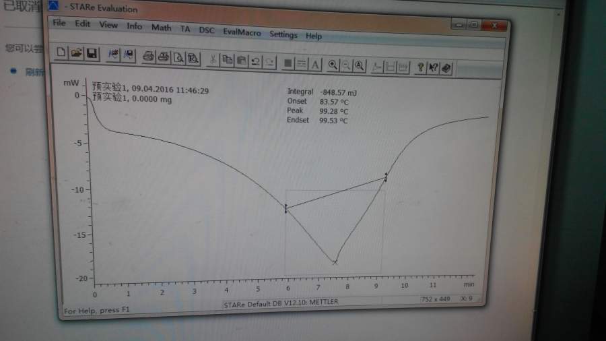This screenshot has width=606, height=341.
Task: Click the first Print icon in the toolbar
Action: point(147,56)
